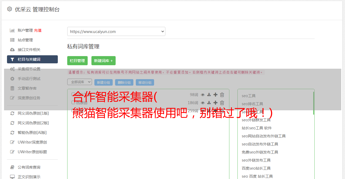Click the red 充值 link

pos(38,30)
